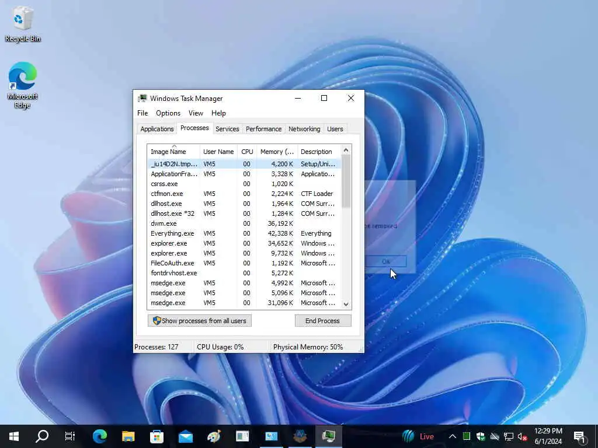The image size is (598, 448).
Task: Open the notification center icon
Action: [x=579, y=436]
